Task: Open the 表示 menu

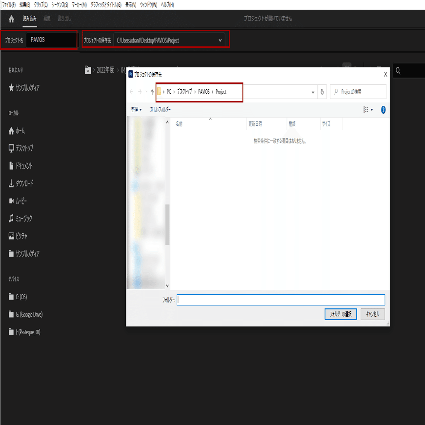Action: (x=131, y=4)
